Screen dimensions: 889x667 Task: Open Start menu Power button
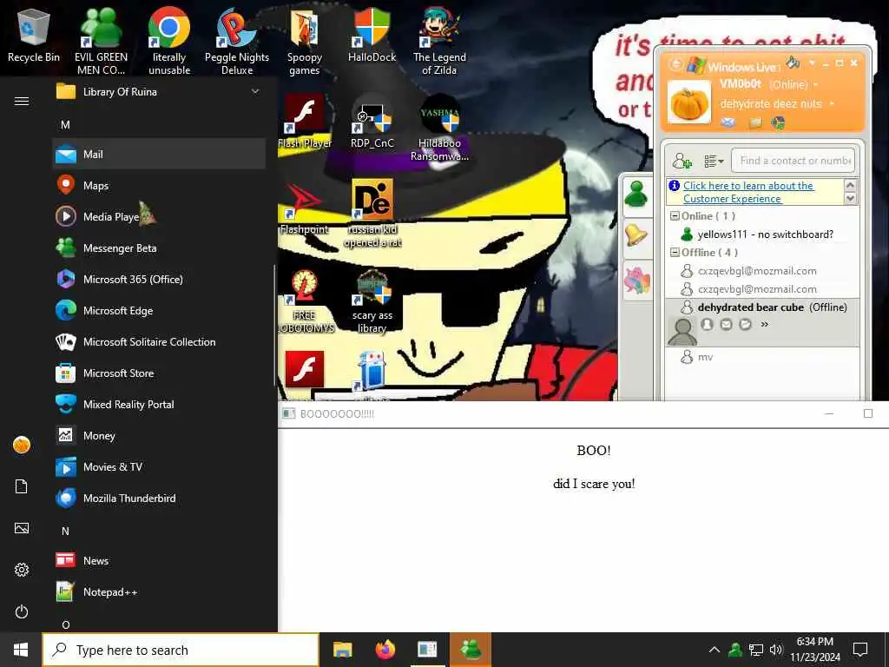(x=22, y=611)
